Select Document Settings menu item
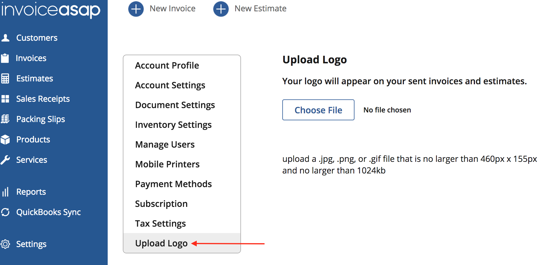This screenshot has height=265, width=539. [175, 105]
